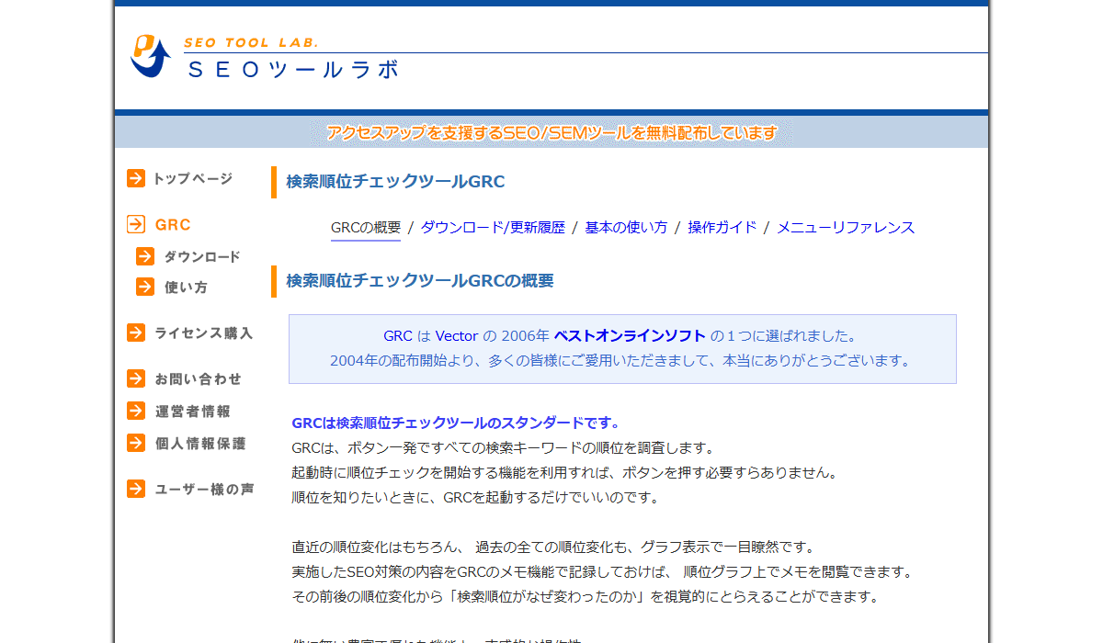Navigate to 運営者情報
The image size is (1103, 643).
pos(193,411)
